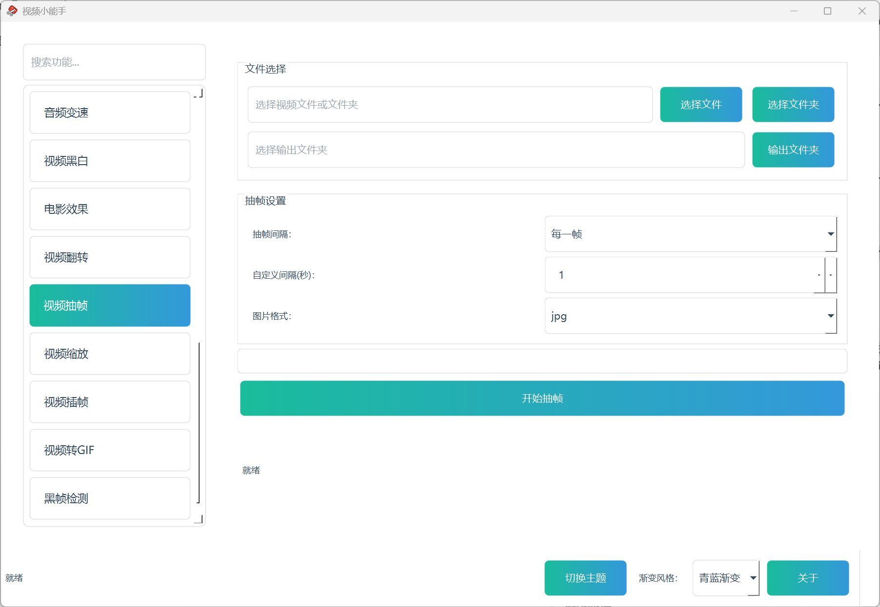The height and width of the screenshot is (607, 880).
Task: Open the 音频变速 function
Action: coord(110,113)
